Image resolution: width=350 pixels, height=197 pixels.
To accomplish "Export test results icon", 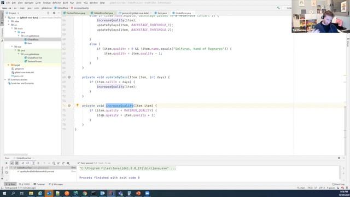I will click(63, 163).
